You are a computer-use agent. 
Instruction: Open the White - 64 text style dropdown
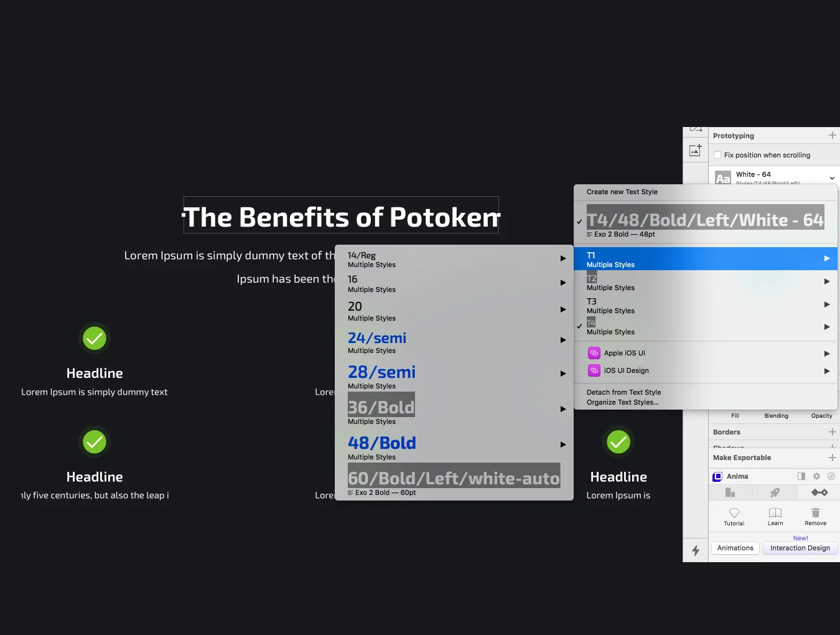[x=832, y=178]
